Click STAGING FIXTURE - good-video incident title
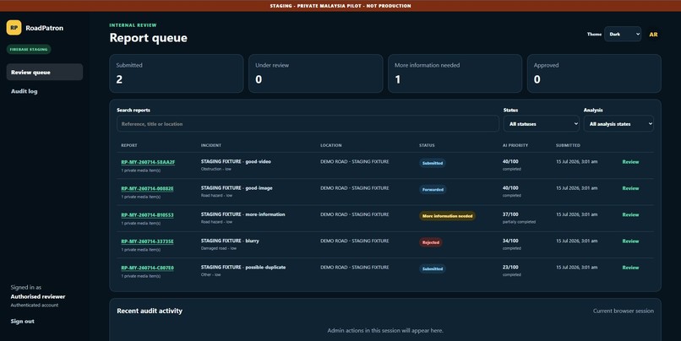The image size is (681, 341). (x=236, y=161)
